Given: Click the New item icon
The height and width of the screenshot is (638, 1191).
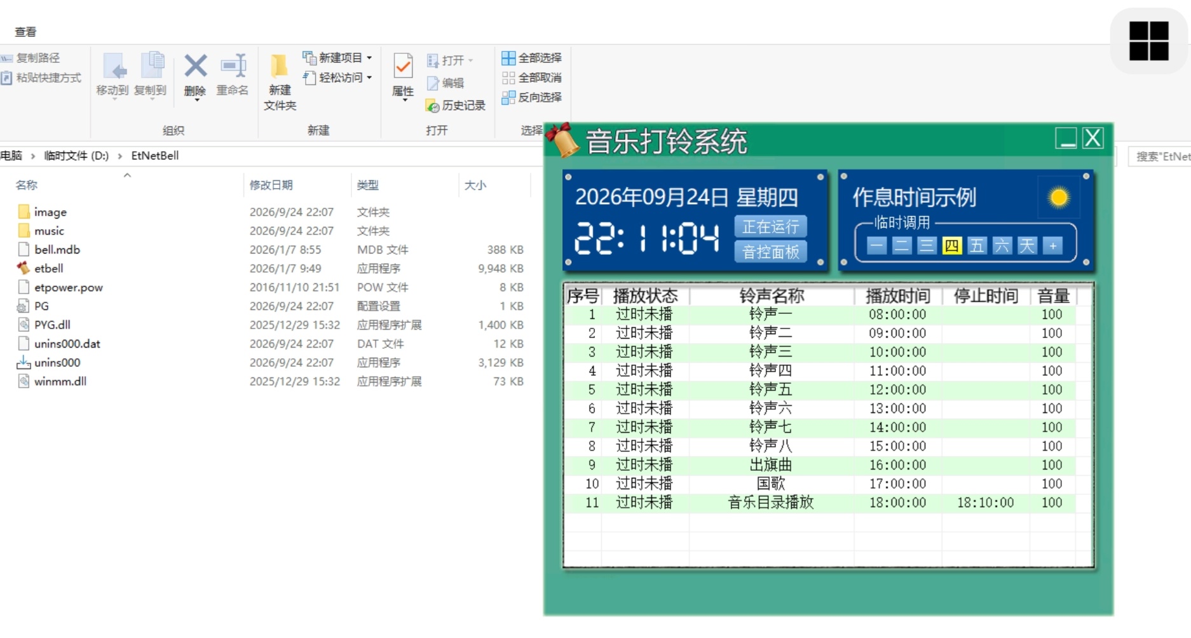Looking at the screenshot, I should coord(310,58).
